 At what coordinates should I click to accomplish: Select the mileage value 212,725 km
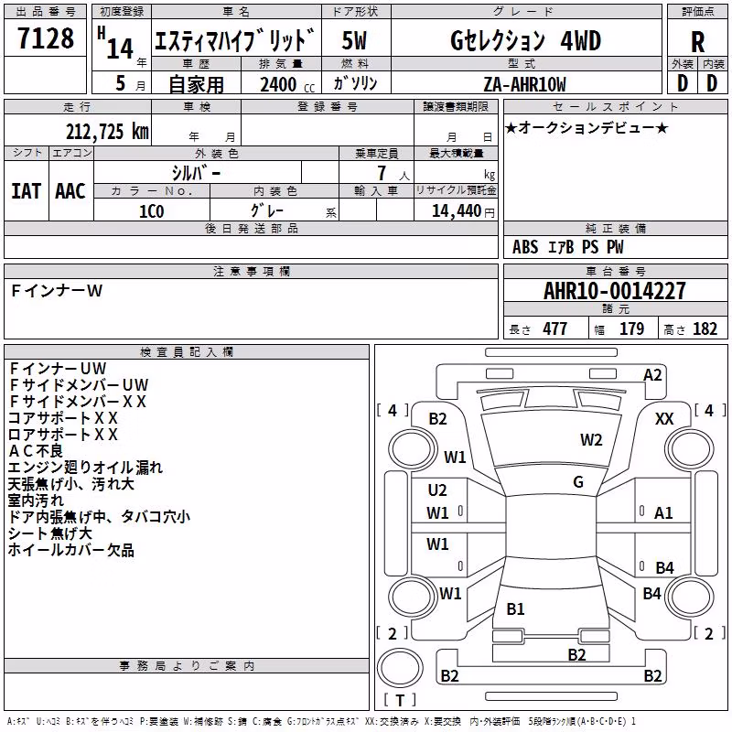pyautogui.click(x=107, y=132)
